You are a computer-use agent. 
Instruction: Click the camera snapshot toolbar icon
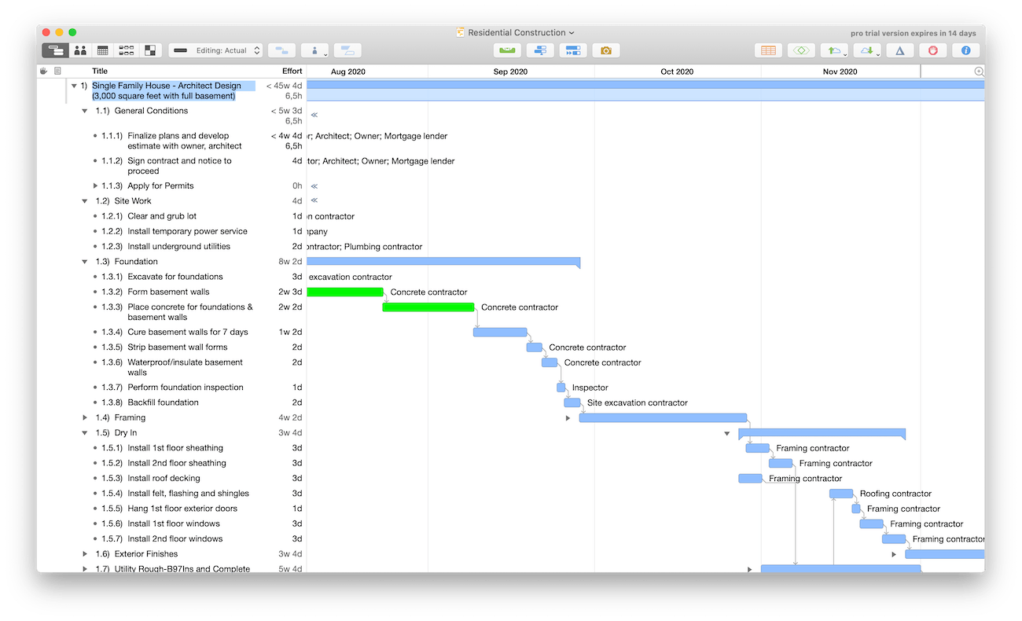(x=605, y=50)
